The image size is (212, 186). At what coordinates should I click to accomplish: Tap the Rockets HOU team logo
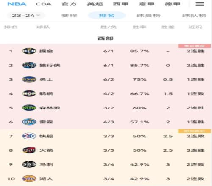tap(29, 150)
